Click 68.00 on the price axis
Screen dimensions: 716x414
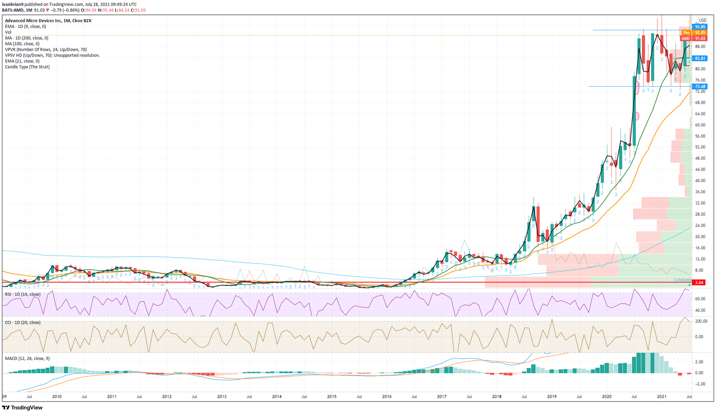coord(700,102)
